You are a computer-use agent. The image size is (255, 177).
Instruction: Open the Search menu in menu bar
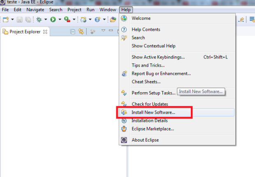(x=56, y=10)
